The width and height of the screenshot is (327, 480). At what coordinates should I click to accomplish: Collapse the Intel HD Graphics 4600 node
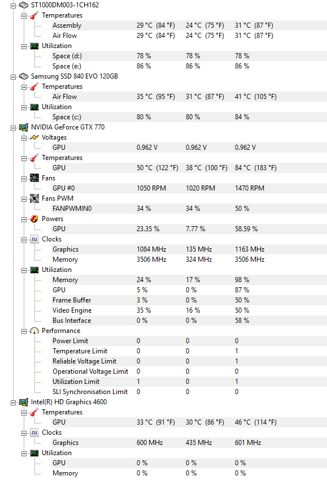click(x=13, y=403)
